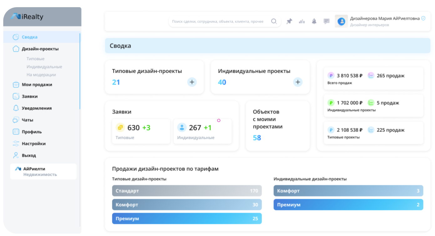Screen dimensions: 435x236
Task: Go to Мои продажи in sidebar
Action: (37, 85)
